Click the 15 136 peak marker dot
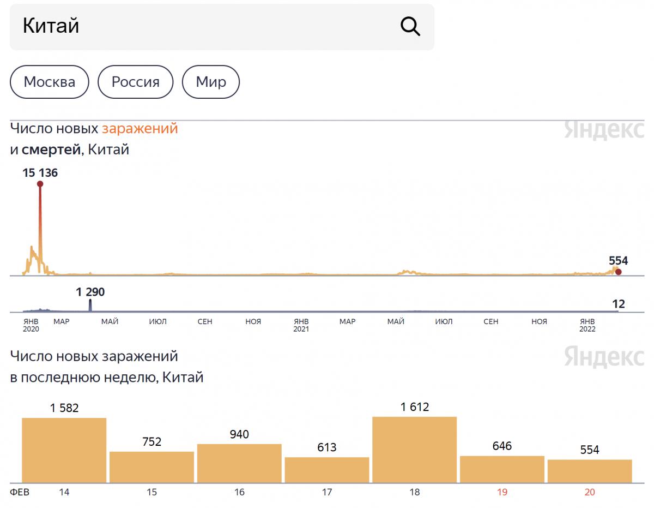 click(x=40, y=184)
